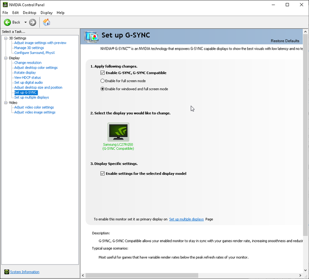This screenshot has width=309, height=279.
Task: Click the horizontal scrollbar right arrow
Action: 300,275
